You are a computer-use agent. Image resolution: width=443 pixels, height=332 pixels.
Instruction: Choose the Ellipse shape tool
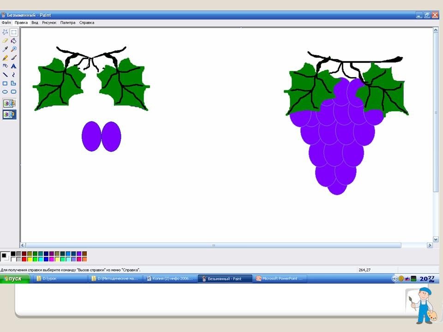coord(5,92)
